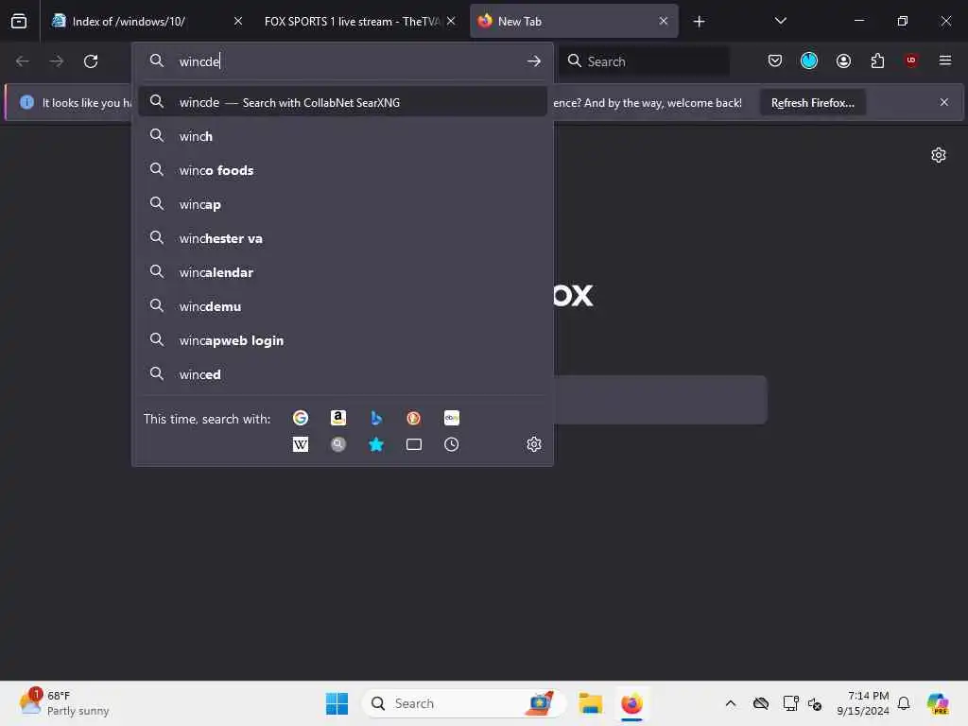Image resolution: width=968 pixels, height=726 pixels.
Task: Open the Firefox application menu (hamburger)
Action: 945,60
